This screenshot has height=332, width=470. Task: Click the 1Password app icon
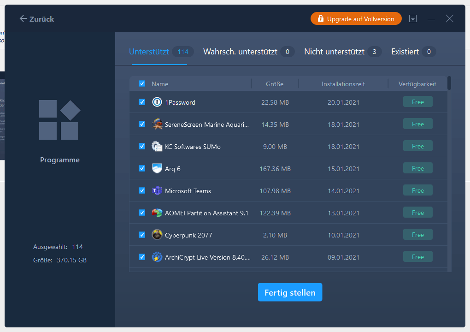point(157,102)
